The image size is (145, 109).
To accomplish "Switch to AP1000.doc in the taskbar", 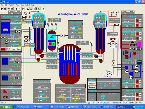I will click(74, 107).
